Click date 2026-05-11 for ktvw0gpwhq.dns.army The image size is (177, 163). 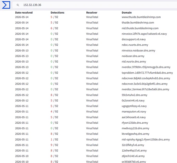pyautogui.click(x=22, y=134)
